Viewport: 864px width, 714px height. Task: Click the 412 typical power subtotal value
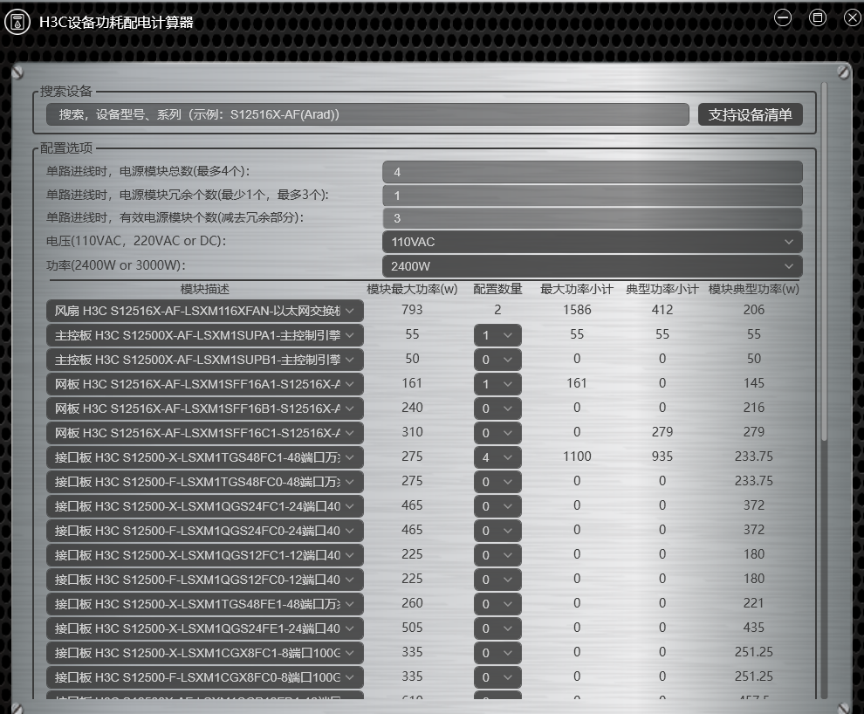pos(662,310)
